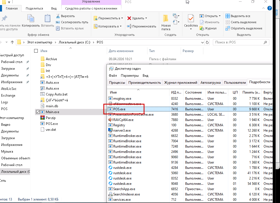Toggle the select-all checkbox in Имя header

(x=36, y=51)
